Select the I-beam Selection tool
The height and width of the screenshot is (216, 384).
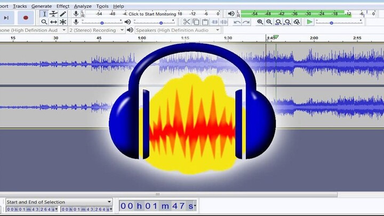pyautogui.click(x=44, y=14)
